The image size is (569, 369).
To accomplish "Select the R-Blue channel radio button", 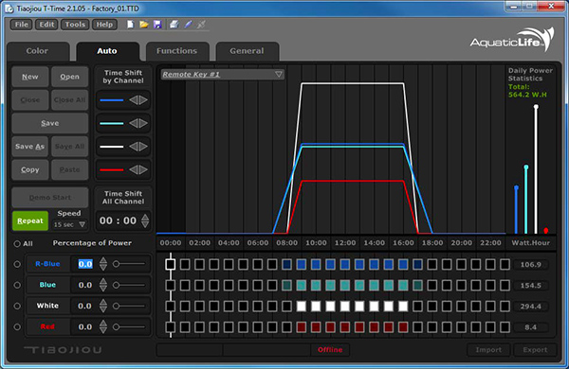I will pyautogui.click(x=17, y=264).
